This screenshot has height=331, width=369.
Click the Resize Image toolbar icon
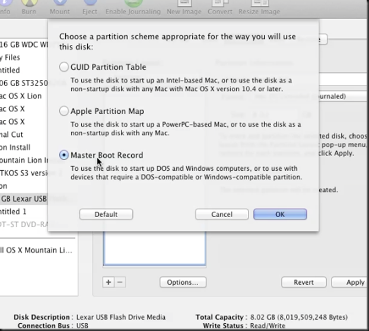coord(259,7)
